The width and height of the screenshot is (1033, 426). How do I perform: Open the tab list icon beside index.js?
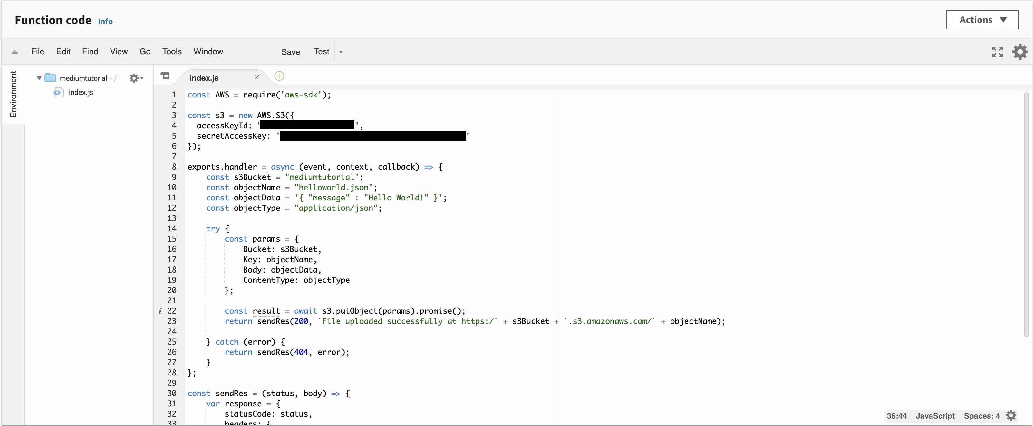(x=165, y=76)
